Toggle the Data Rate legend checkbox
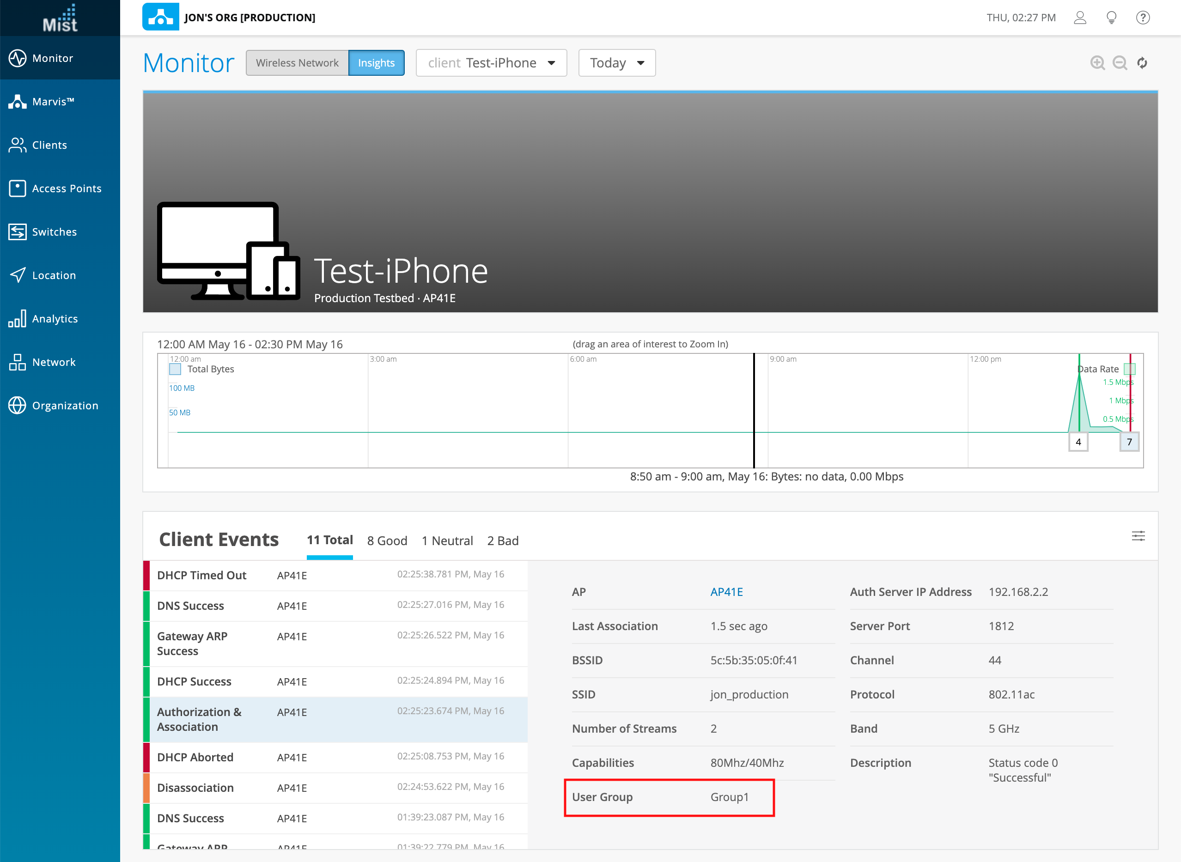 pos(1130,370)
